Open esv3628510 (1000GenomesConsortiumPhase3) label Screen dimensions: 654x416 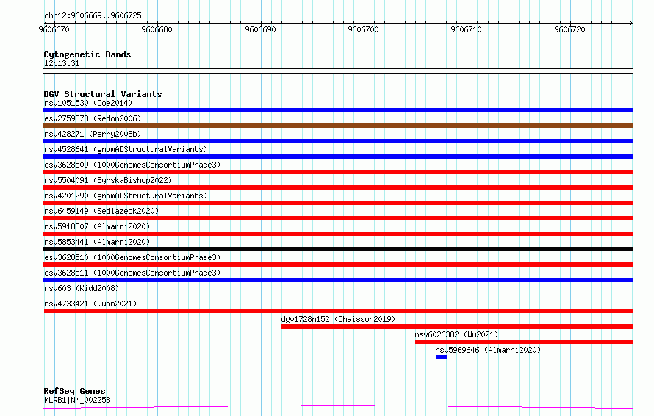point(132,257)
